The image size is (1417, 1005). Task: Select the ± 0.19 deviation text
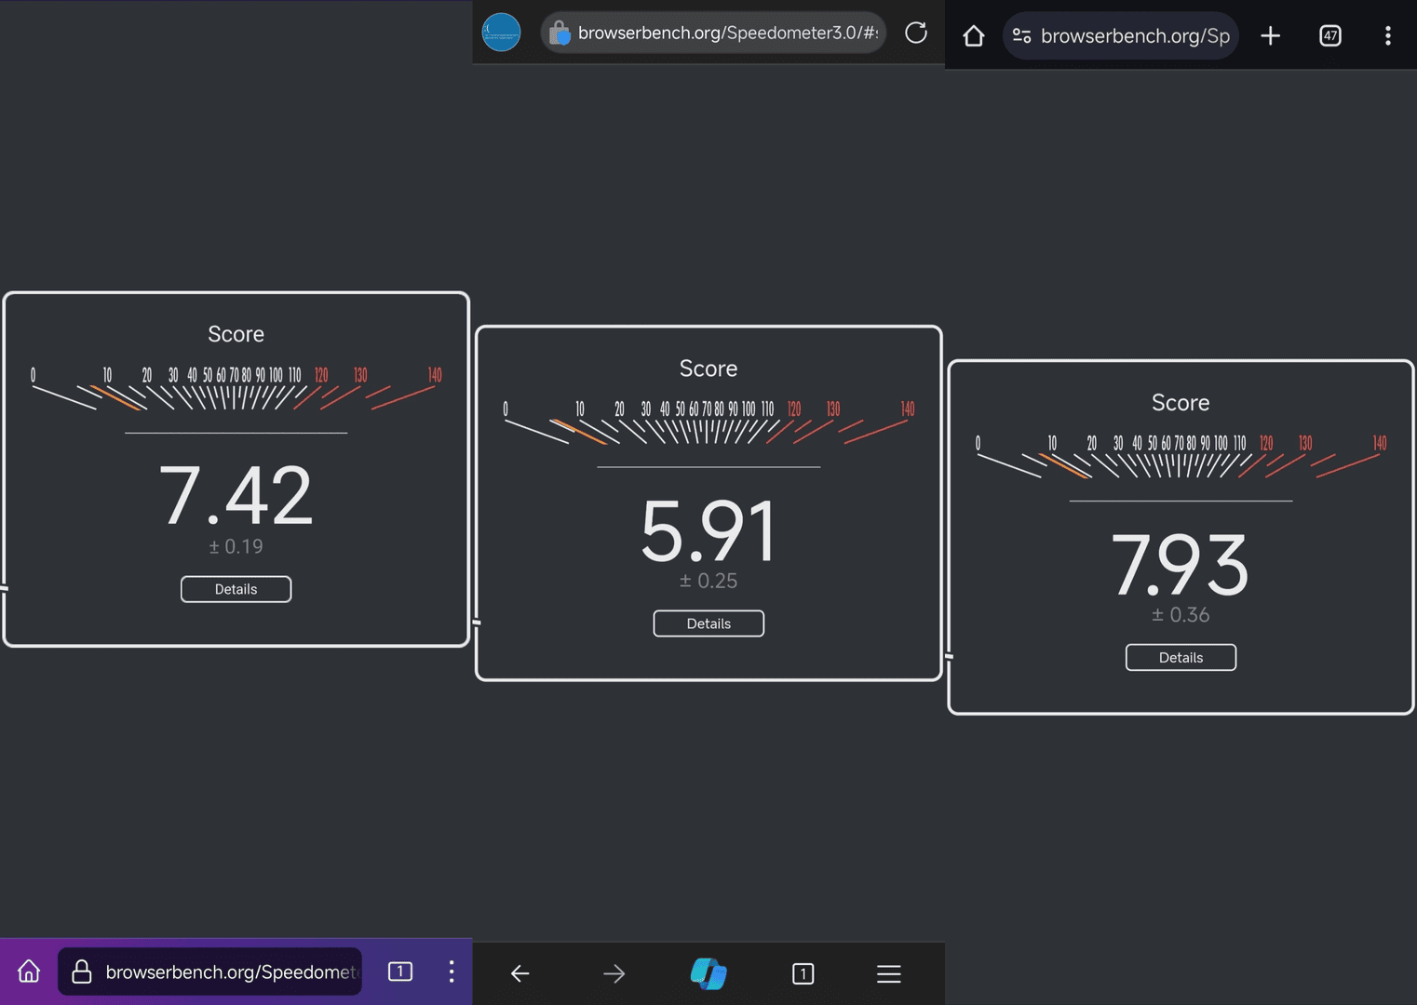236,547
